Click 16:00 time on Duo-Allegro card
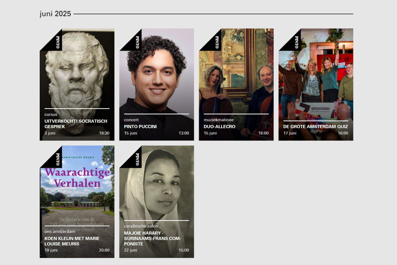 pos(263,133)
